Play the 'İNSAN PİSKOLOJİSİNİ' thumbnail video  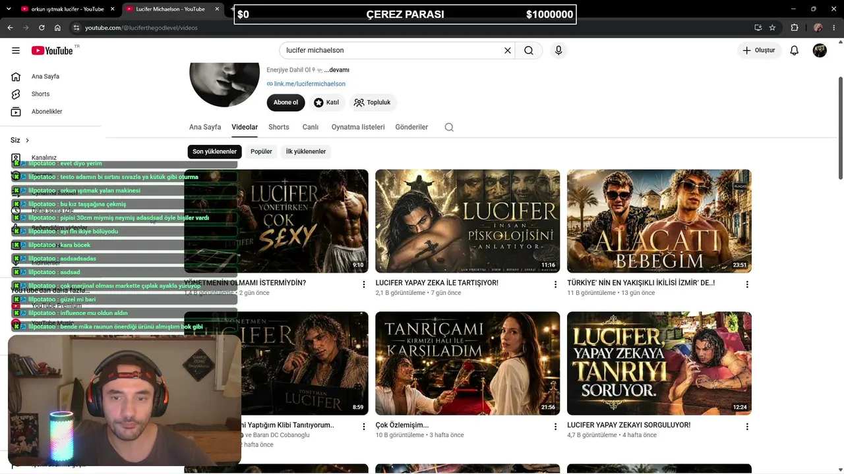pyautogui.click(x=468, y=221)
